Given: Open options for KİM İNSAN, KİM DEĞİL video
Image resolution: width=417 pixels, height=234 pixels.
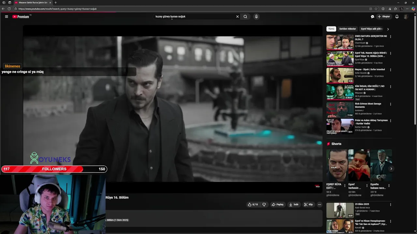Looking at the screenshot, I should pos(391,87).
